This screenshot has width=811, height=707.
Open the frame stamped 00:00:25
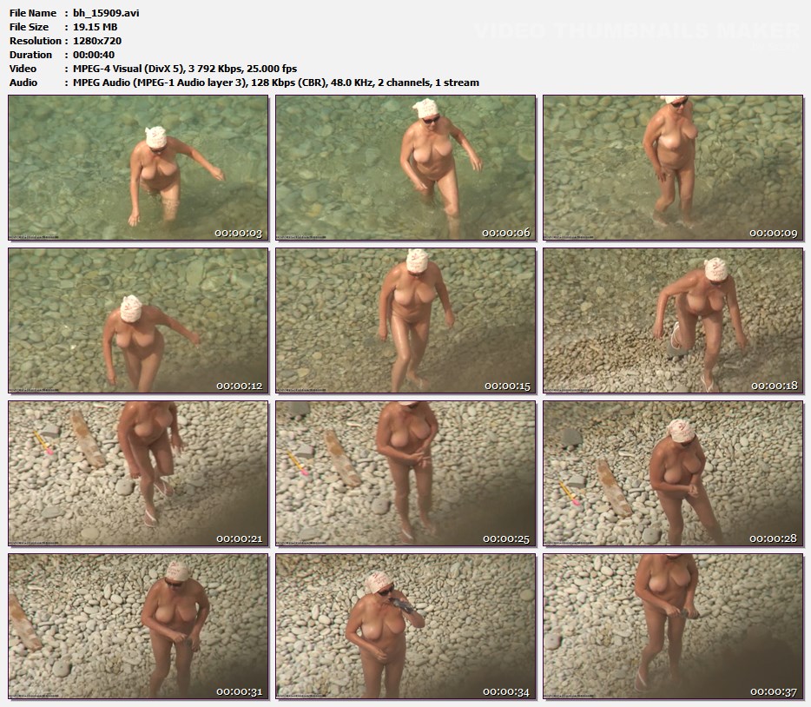click(405, 473)
